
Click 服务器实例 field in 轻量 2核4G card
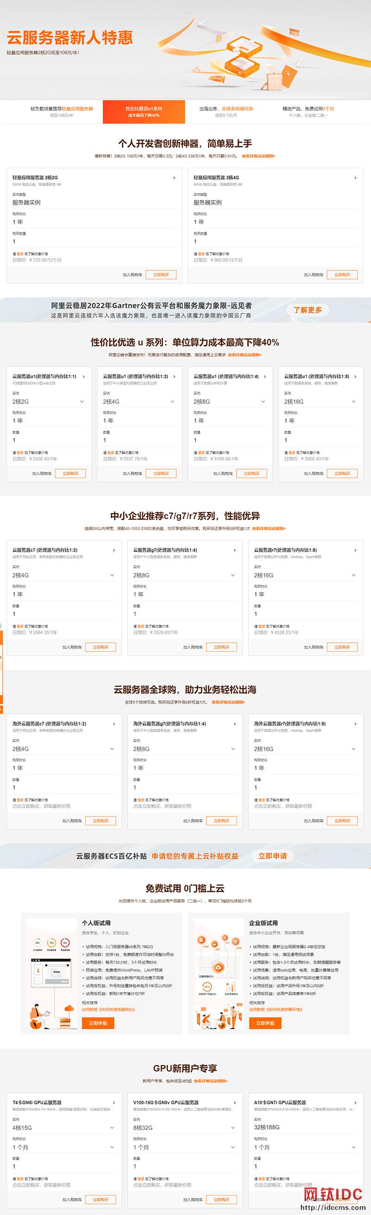click(x=275, y=202)
